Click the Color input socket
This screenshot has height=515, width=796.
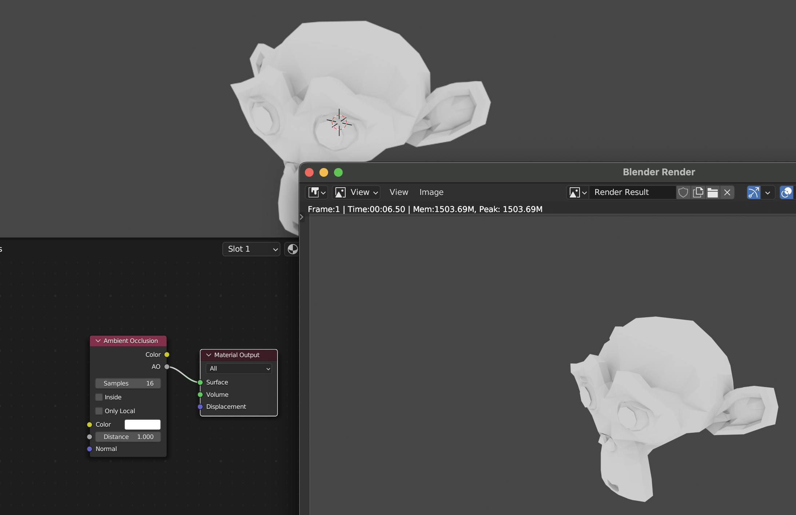(89, 424)
